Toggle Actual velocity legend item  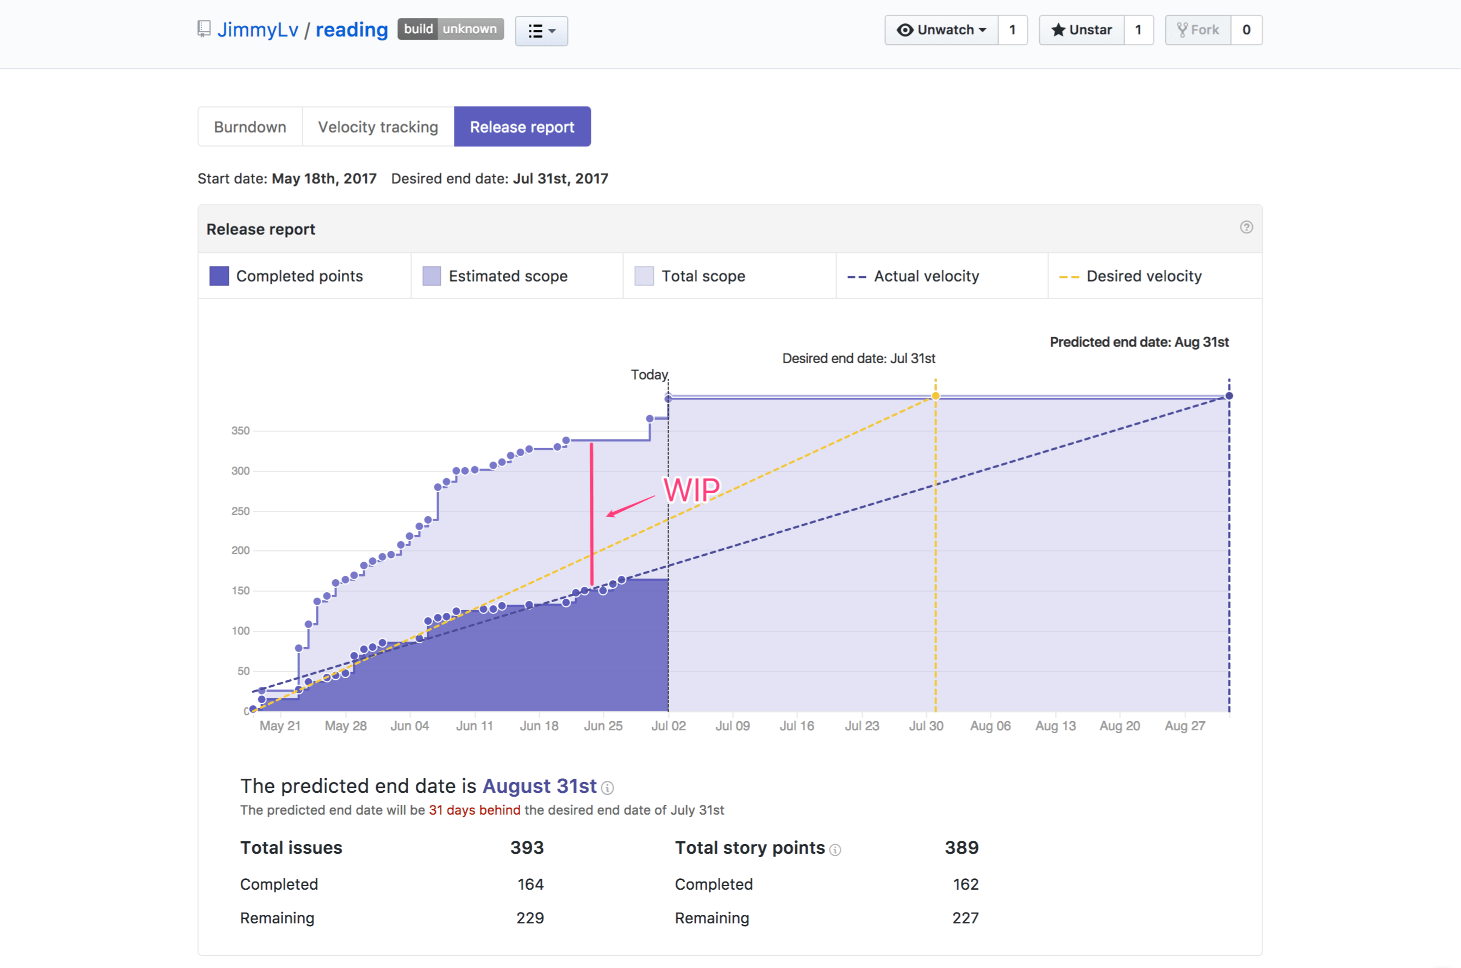click(x=926, y=276)
